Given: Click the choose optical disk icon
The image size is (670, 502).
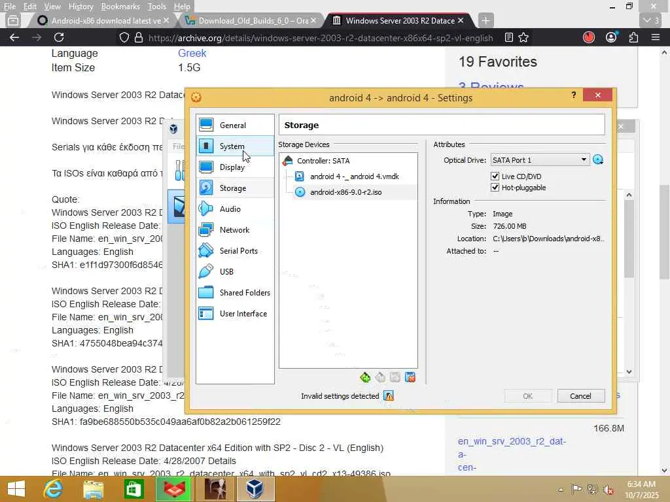Looking at the screenshot, I should click(x=598, y=160).
